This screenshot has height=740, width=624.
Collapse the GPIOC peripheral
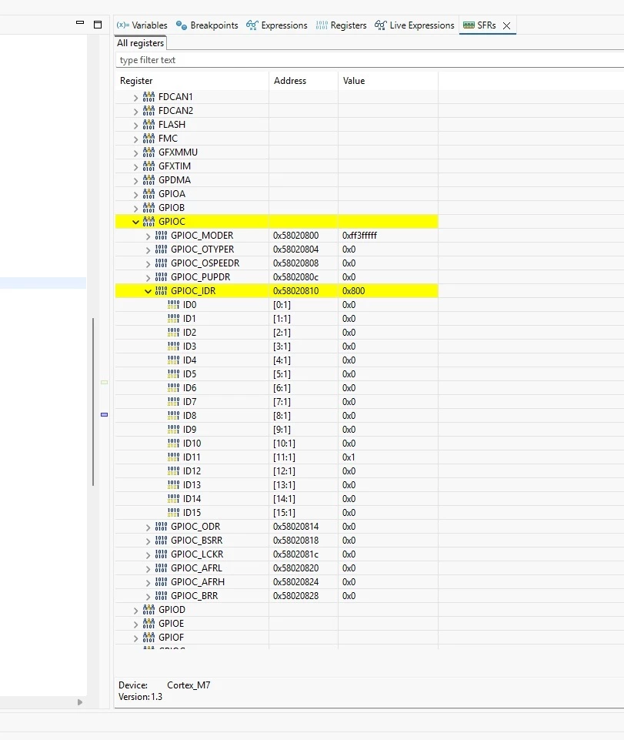(x=136, y=222)
